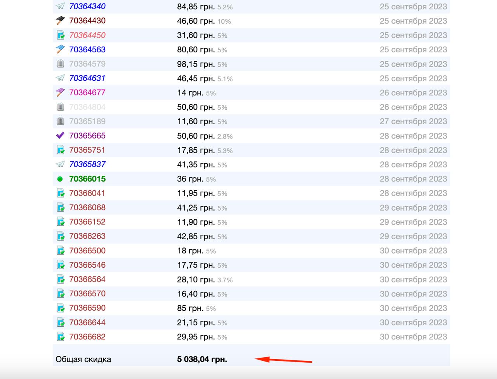Open order link 70364450
The image size is (497, 379).
87,35
